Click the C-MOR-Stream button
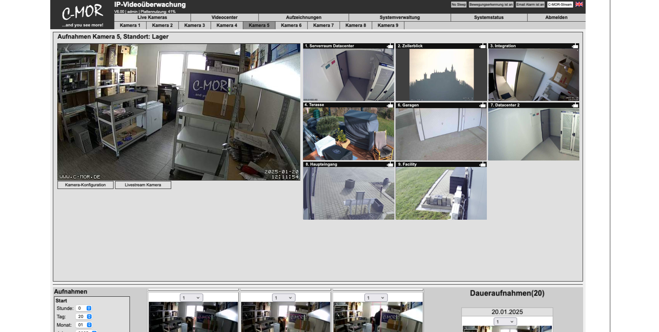Screen dimensions: 659x332 [560, 5]
